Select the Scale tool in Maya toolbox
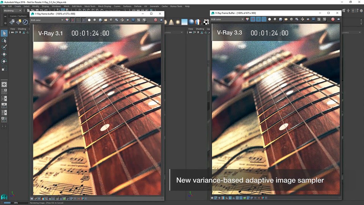The width and height of the screenshot is (364, 205). pos(4,68)
